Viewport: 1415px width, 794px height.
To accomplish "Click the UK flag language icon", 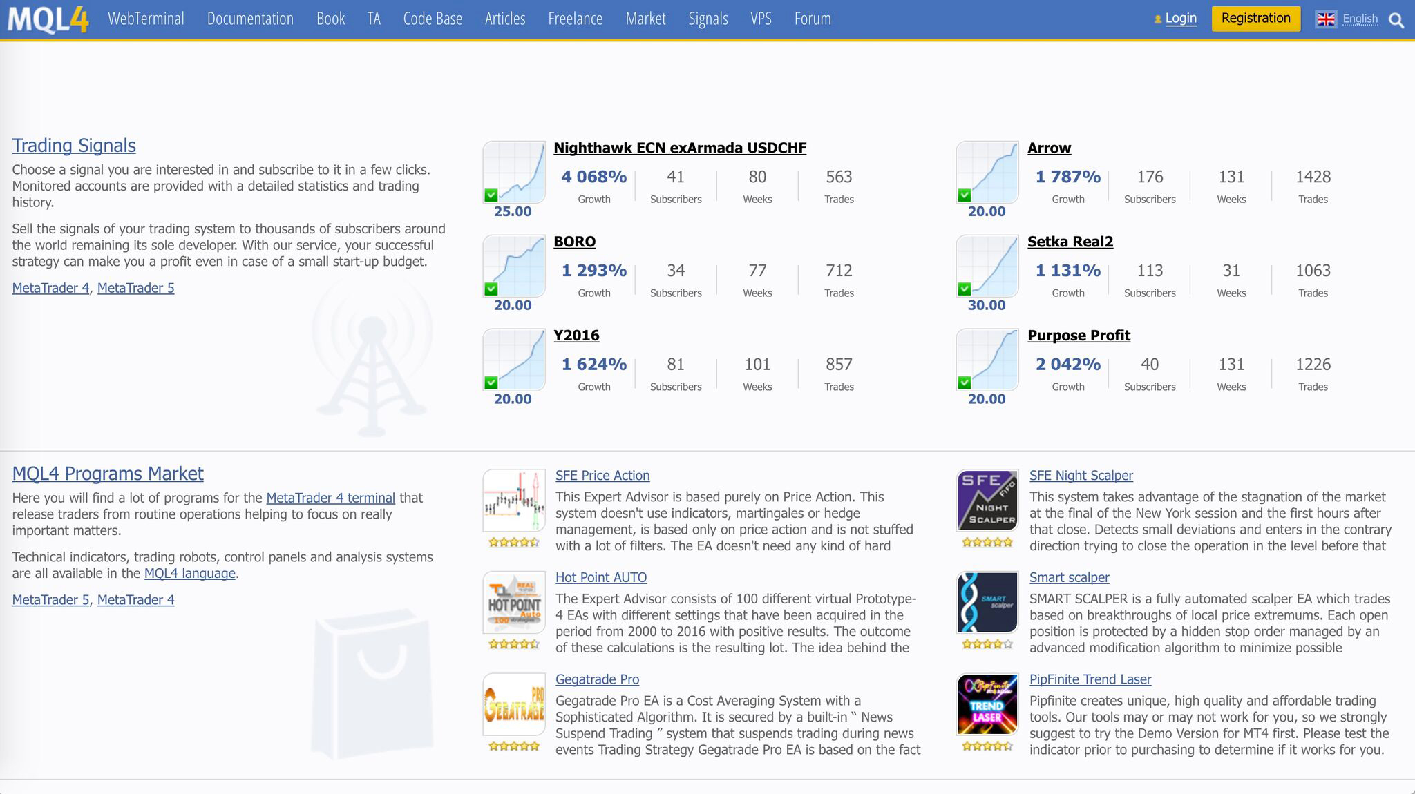I will [x=1326, y=19].
